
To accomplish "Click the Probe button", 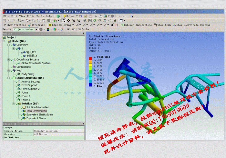I will [x=84, y=29].
